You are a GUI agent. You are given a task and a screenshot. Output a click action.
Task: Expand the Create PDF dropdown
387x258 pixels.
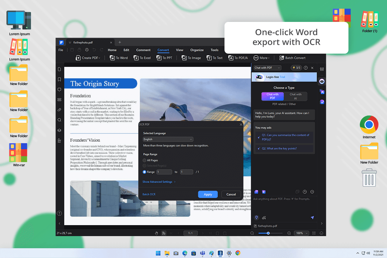[x=88, y=58]
